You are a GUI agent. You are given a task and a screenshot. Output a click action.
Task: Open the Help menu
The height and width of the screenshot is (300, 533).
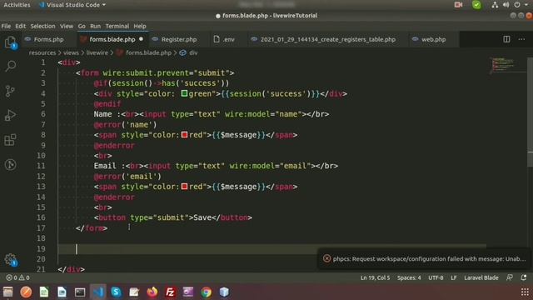[x=140, y=26]
